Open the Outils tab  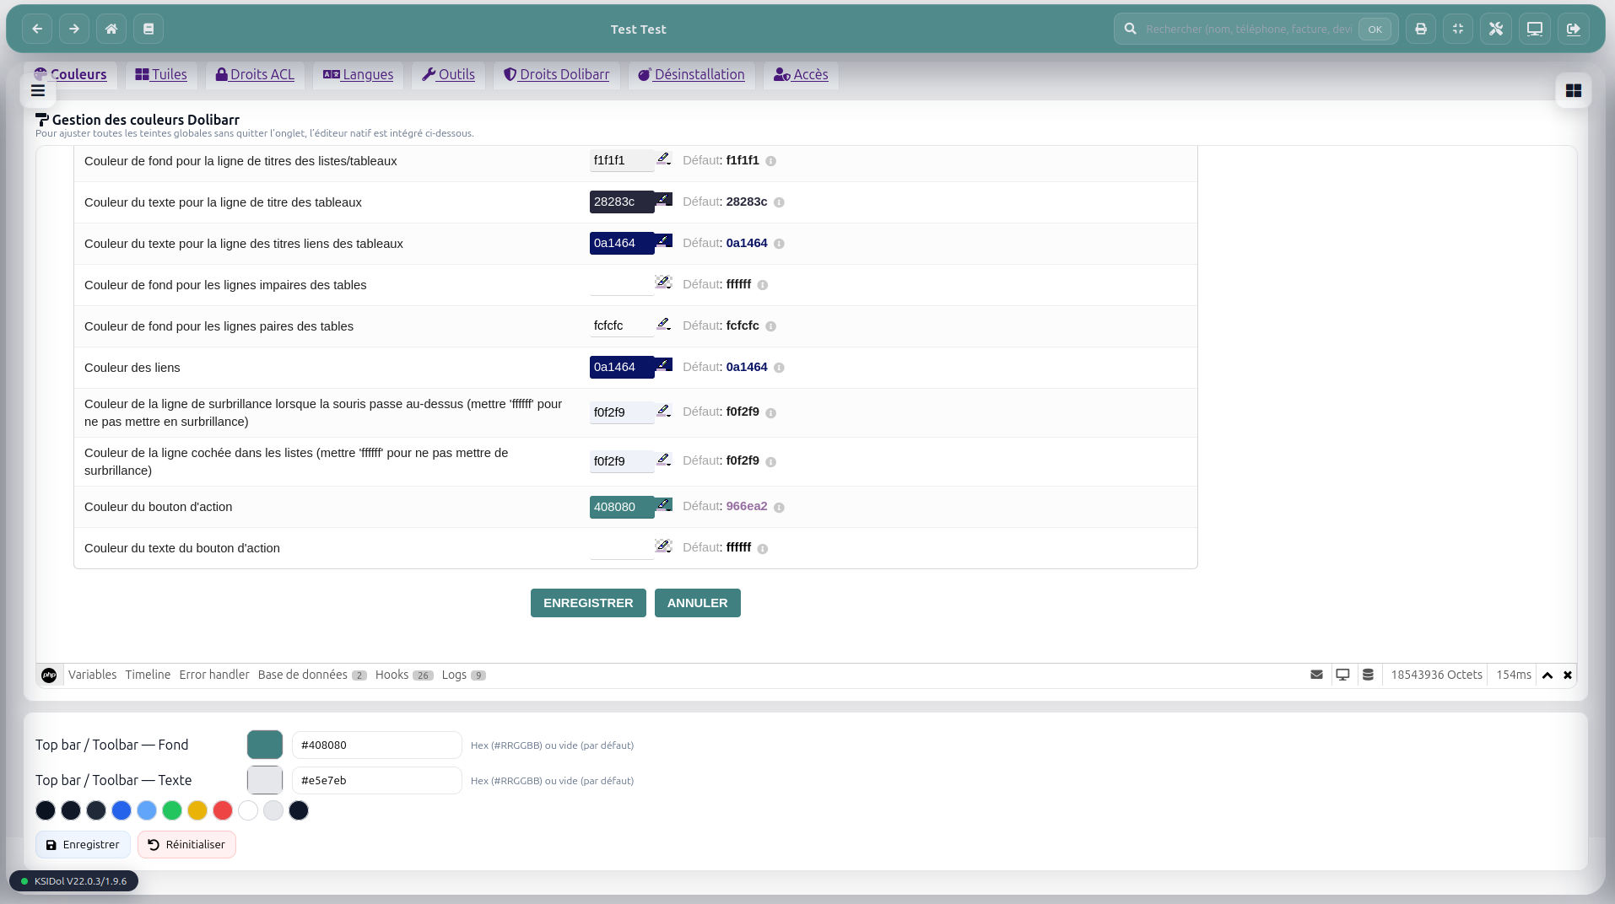click(x=448, y=75)
